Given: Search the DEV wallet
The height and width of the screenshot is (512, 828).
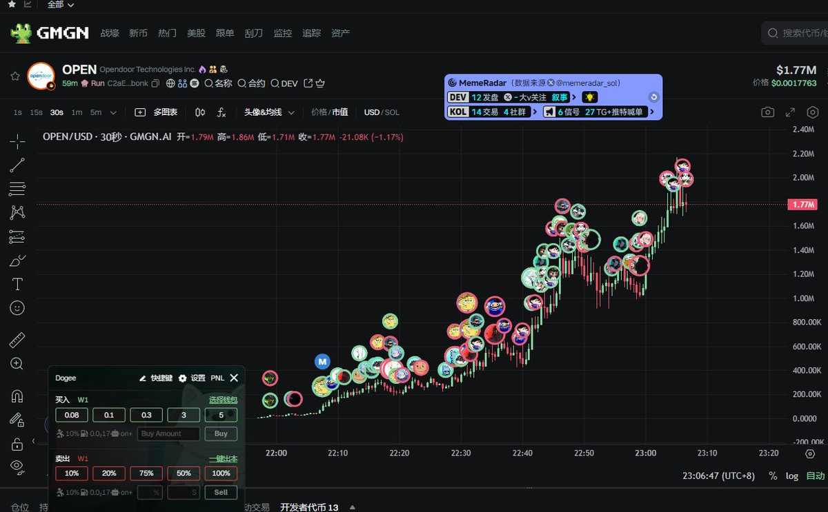Looking at the screenshot, I should click(284, 83).
